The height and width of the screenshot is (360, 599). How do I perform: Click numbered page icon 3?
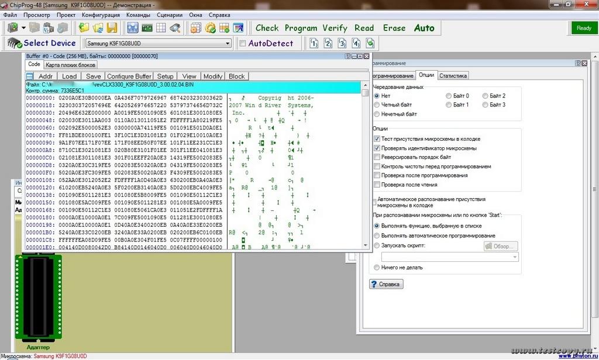point(342,43)
